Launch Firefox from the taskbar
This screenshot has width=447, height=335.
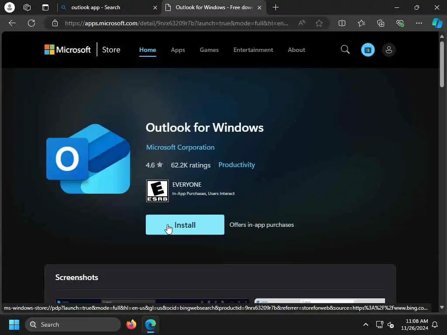pos(131,325)
